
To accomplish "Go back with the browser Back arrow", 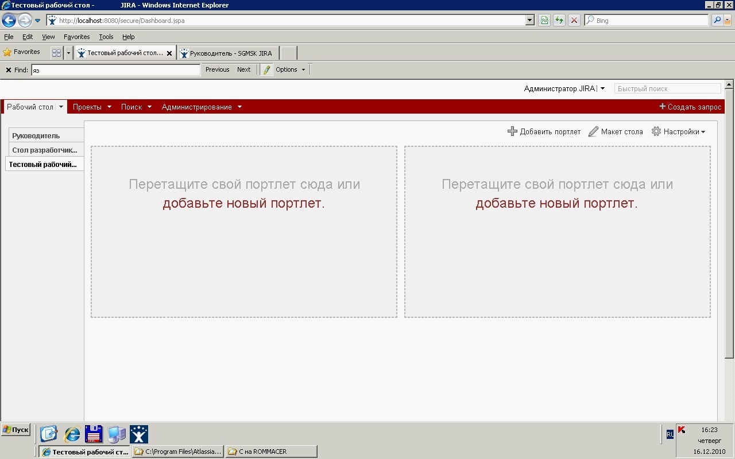I will tap(9, 21).
